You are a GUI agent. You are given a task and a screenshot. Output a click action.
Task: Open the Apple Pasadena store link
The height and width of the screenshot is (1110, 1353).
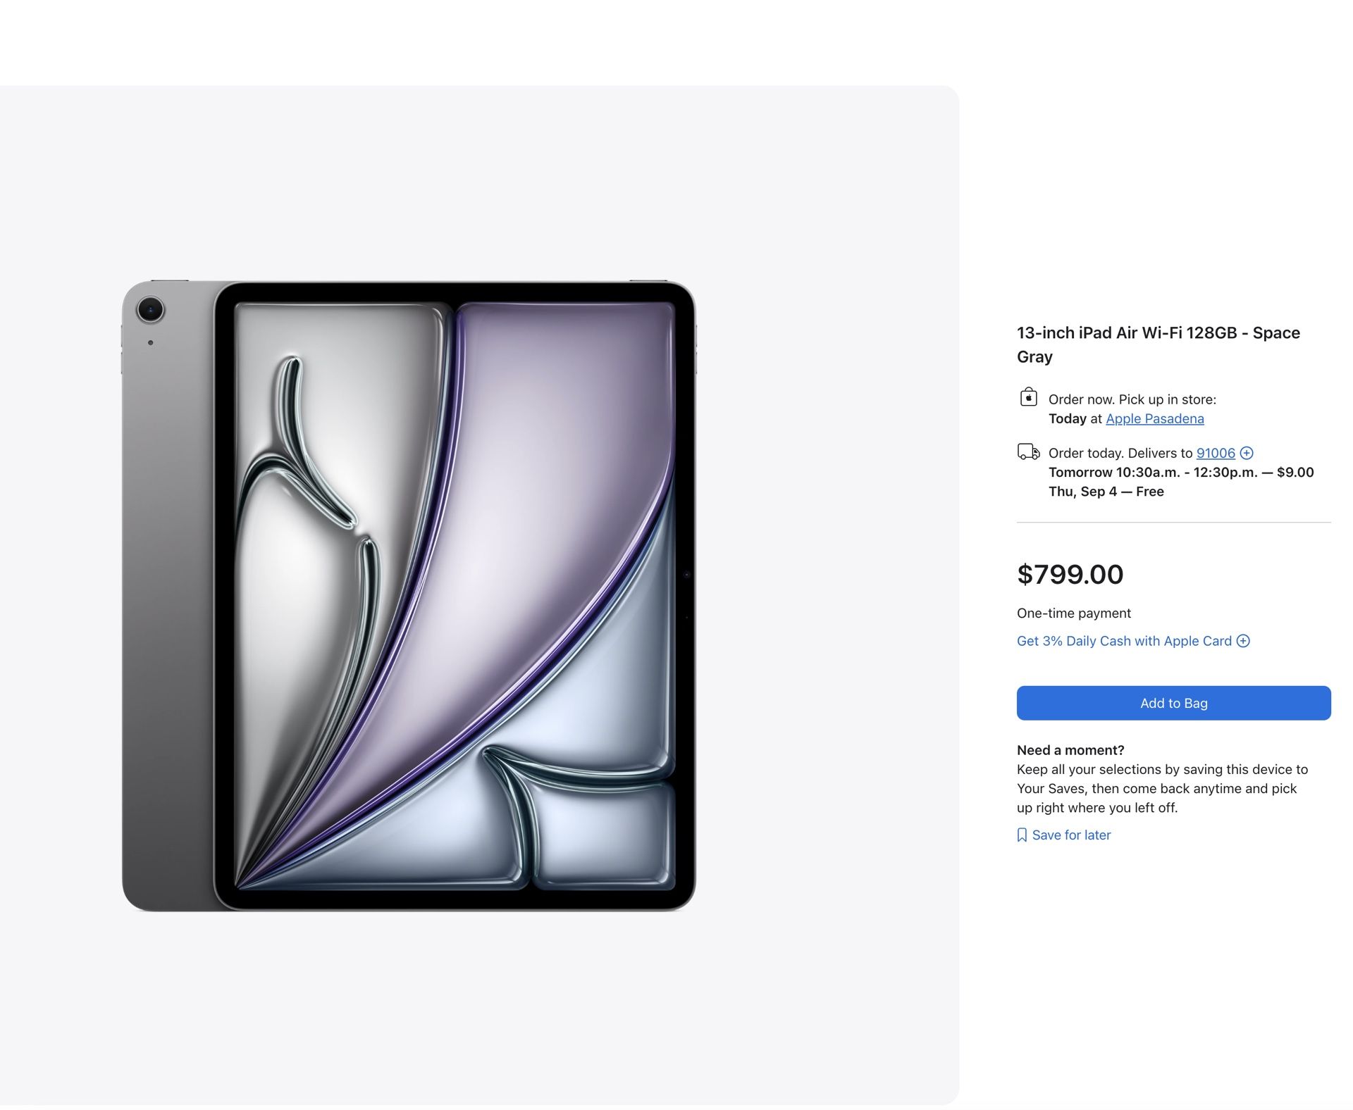(x=1154, y=418)
